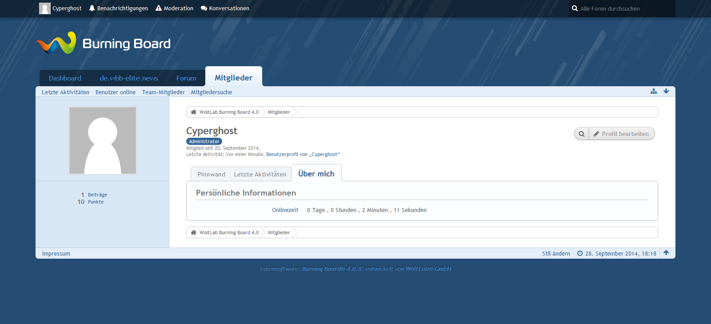
Task: Click Stil ändern in footer
Action: pos(555,254)
